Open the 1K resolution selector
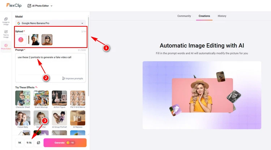Viewport: 271px width, 150px height. pyautogui.click(x=20, y=142)
